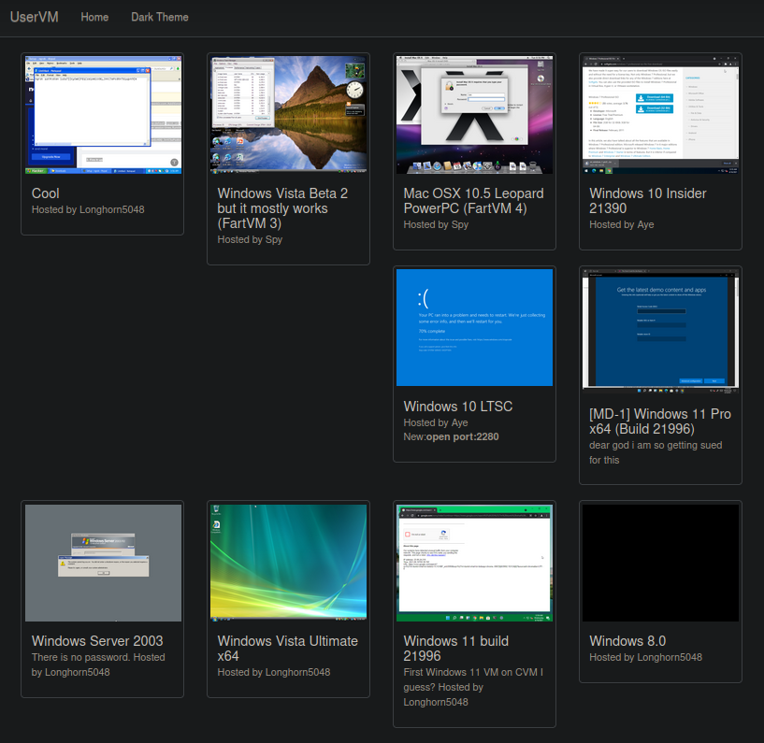Open Windows 10 Insider 21390 thumbnail
This screenshot has height=743, width=764.
pos(660,115)
